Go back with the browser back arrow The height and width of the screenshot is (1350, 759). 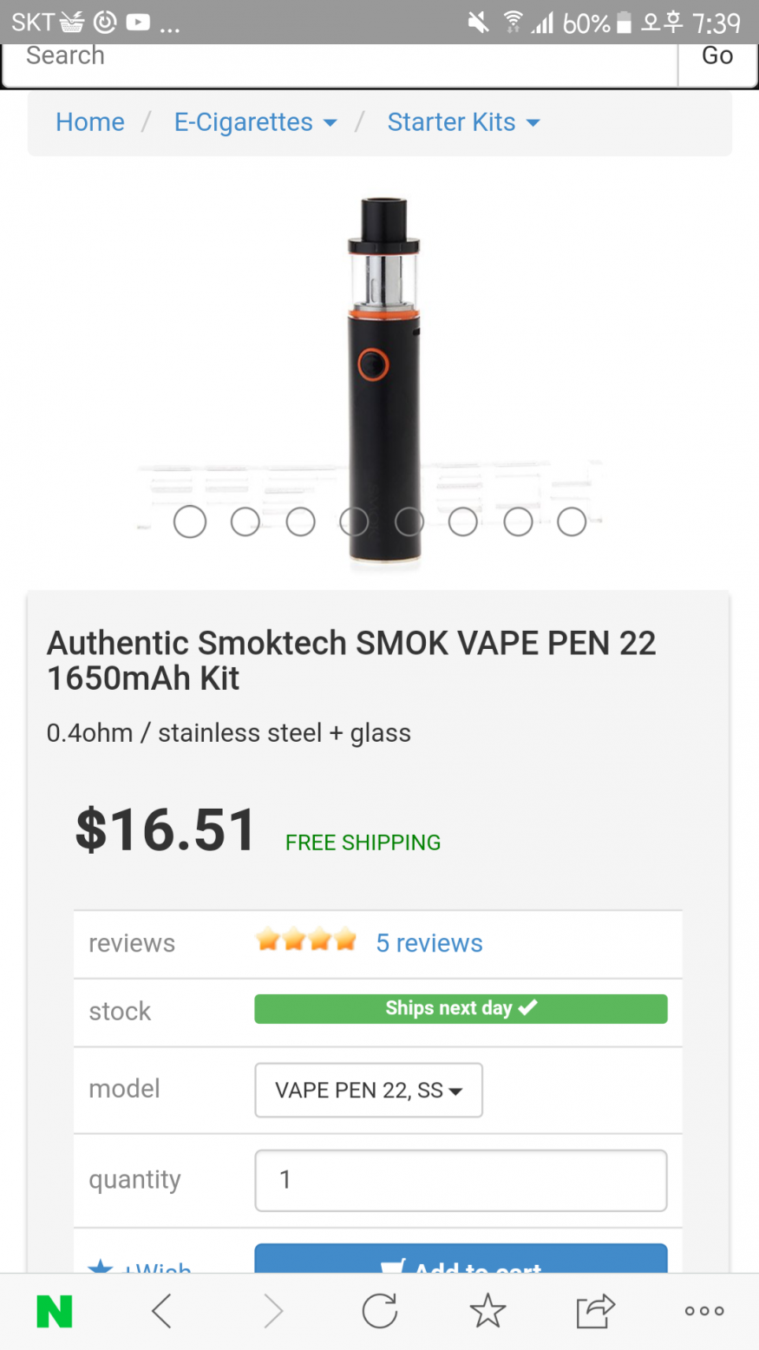point(162,1311)
